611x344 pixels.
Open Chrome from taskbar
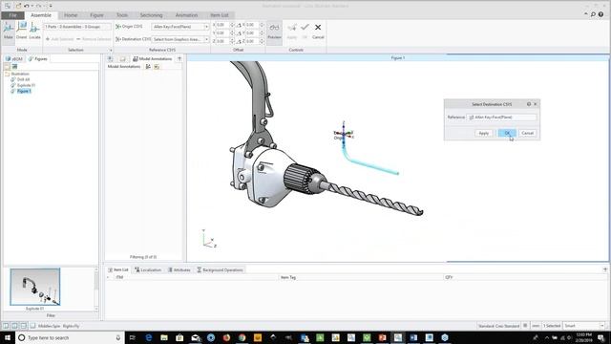coord(242,337)
